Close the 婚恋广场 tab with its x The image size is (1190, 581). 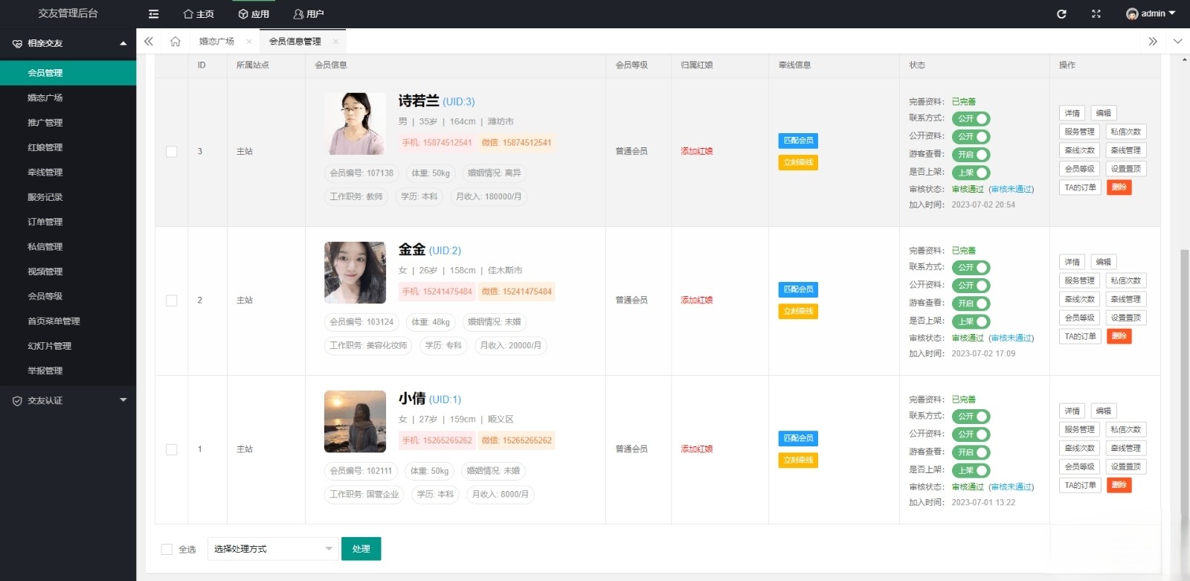(x=249, y=42)
